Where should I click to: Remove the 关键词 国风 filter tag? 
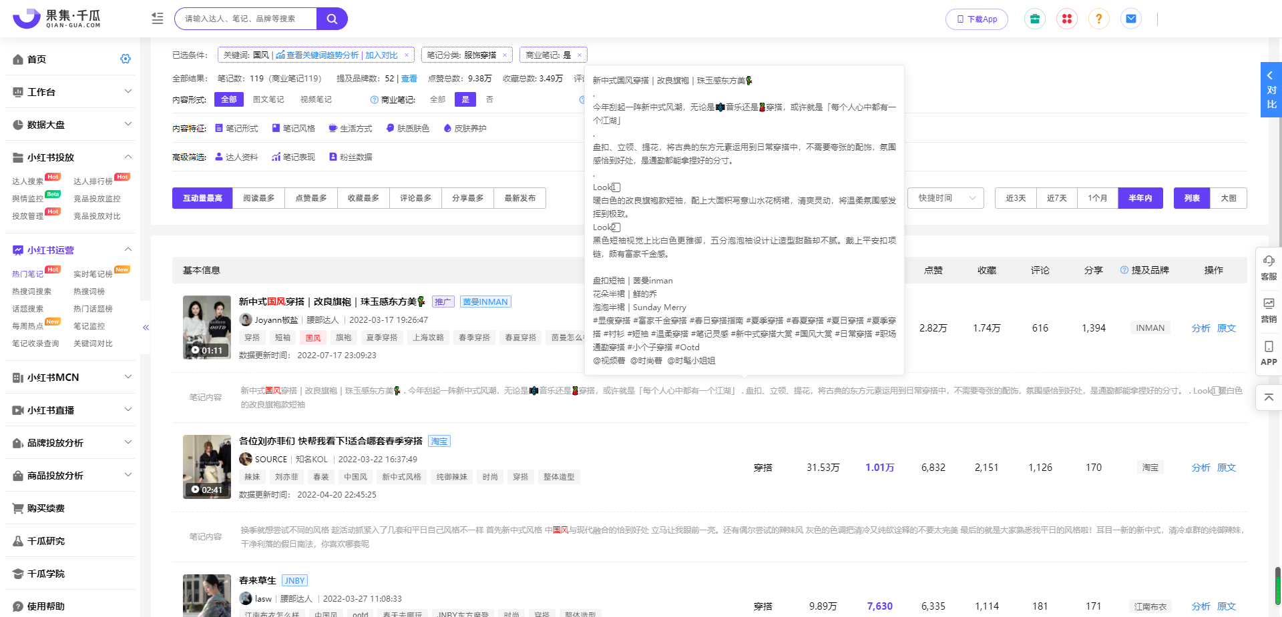[x=407, y=55]
